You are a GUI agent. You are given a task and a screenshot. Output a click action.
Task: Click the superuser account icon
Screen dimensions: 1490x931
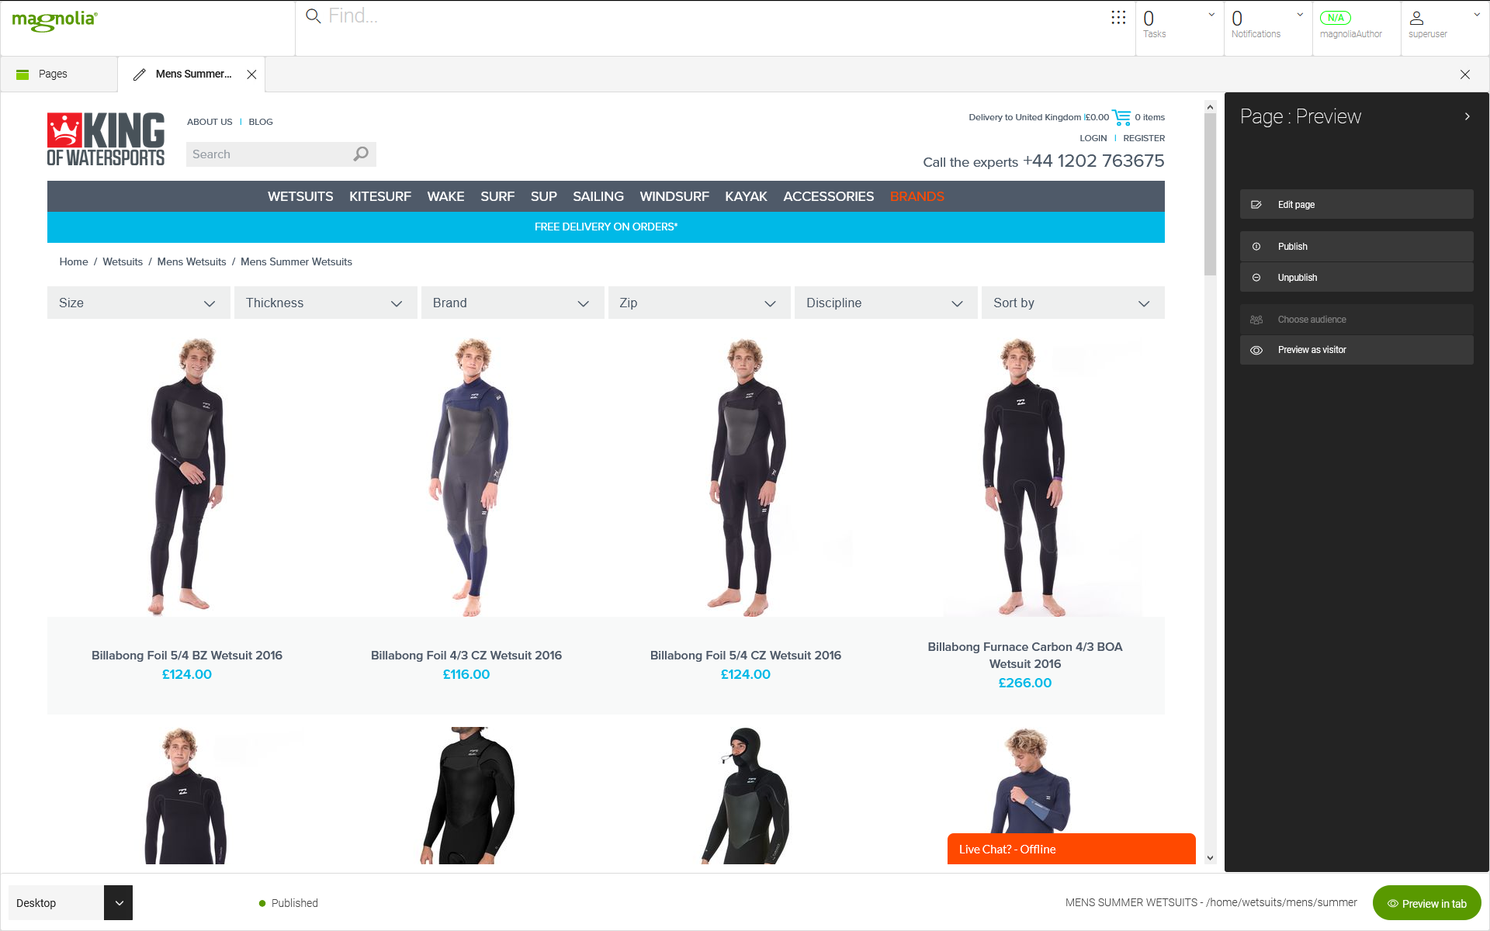[1417, 18]
